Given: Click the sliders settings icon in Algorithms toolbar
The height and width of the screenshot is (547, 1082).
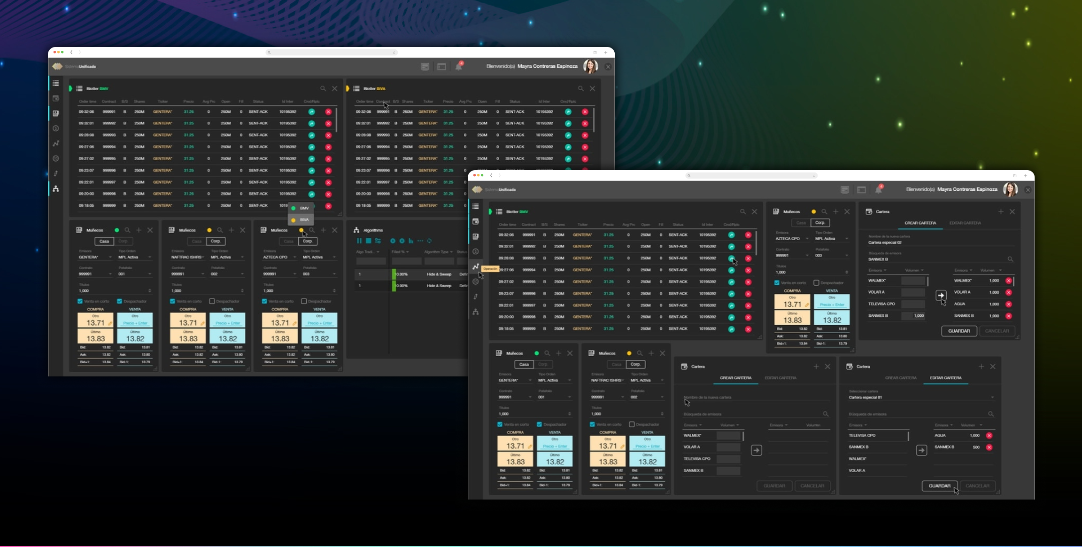Looking at the screenshot, I should [x=378, y=241].
